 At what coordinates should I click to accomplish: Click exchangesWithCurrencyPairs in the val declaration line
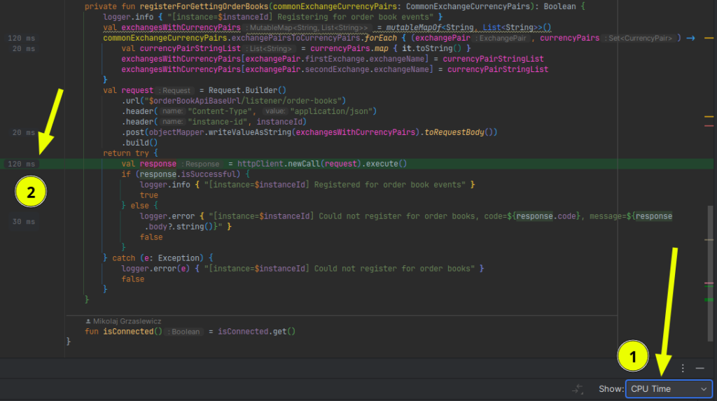[x=181, y=27]
